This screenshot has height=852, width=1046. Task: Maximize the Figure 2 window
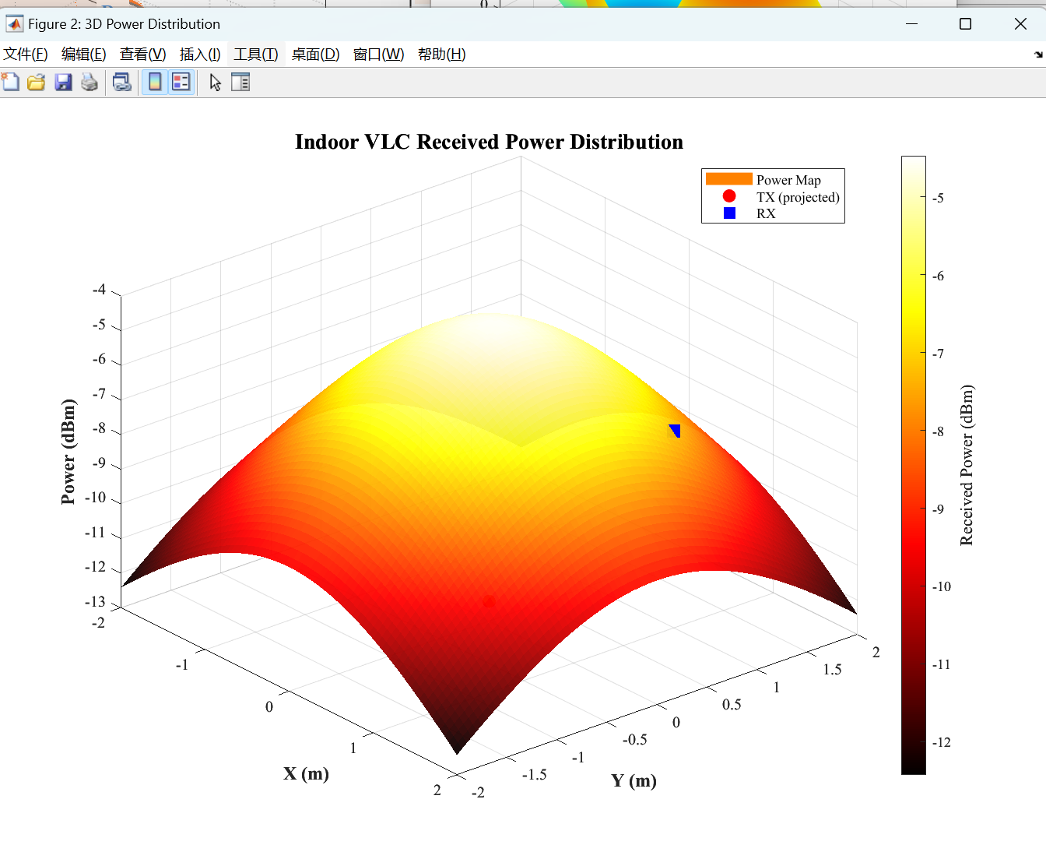(x=965, y=23)
